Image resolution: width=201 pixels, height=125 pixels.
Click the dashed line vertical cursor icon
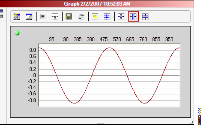tap(55, 16)
